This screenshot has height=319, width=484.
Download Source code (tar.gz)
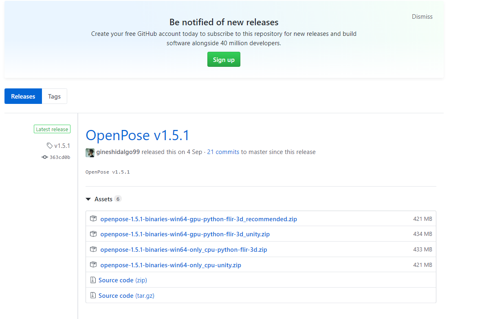(x=127, y=295)
